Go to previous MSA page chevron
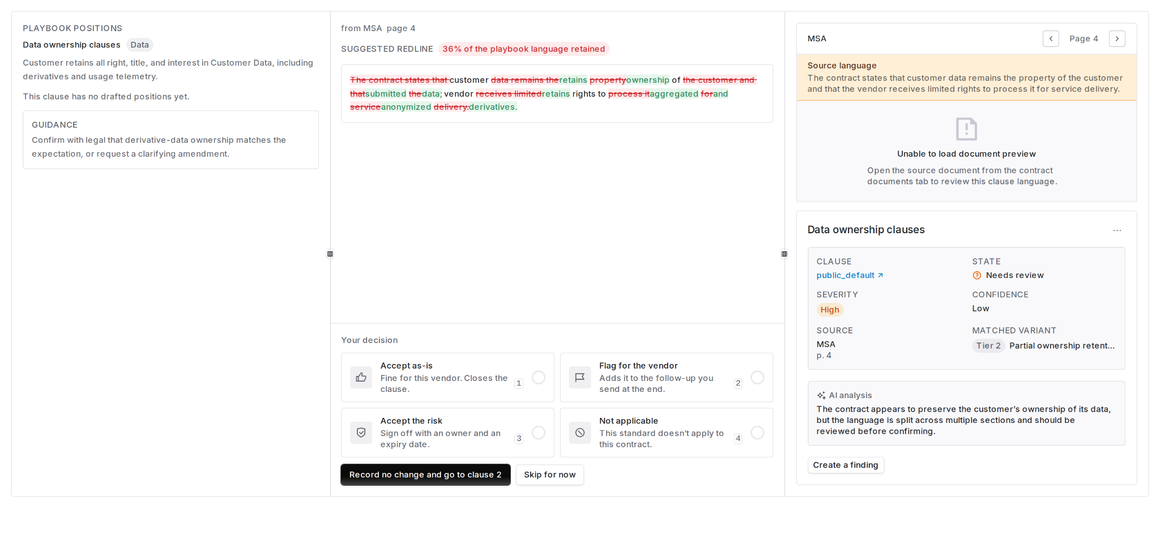 (x=1051, y=38)
